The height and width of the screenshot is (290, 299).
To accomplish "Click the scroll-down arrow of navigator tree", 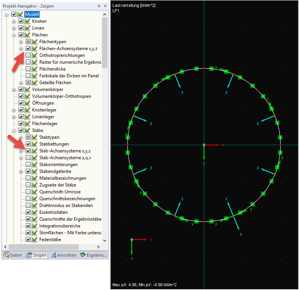I will point(105,240).
